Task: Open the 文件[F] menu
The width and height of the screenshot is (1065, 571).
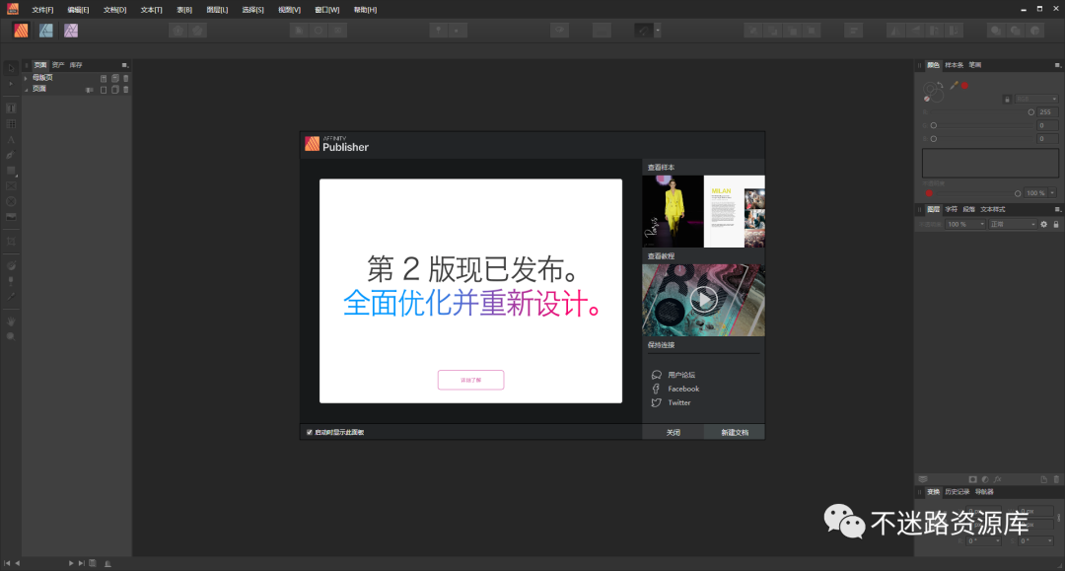Action: coord(42,10)
